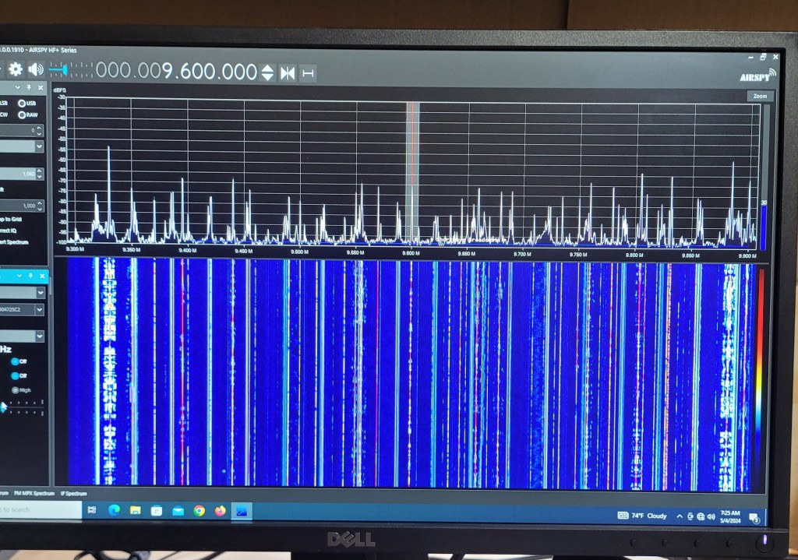Click the Zoom button above the spectrum

759,96
